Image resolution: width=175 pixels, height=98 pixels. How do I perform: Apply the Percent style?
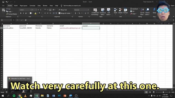click(79, 13)
